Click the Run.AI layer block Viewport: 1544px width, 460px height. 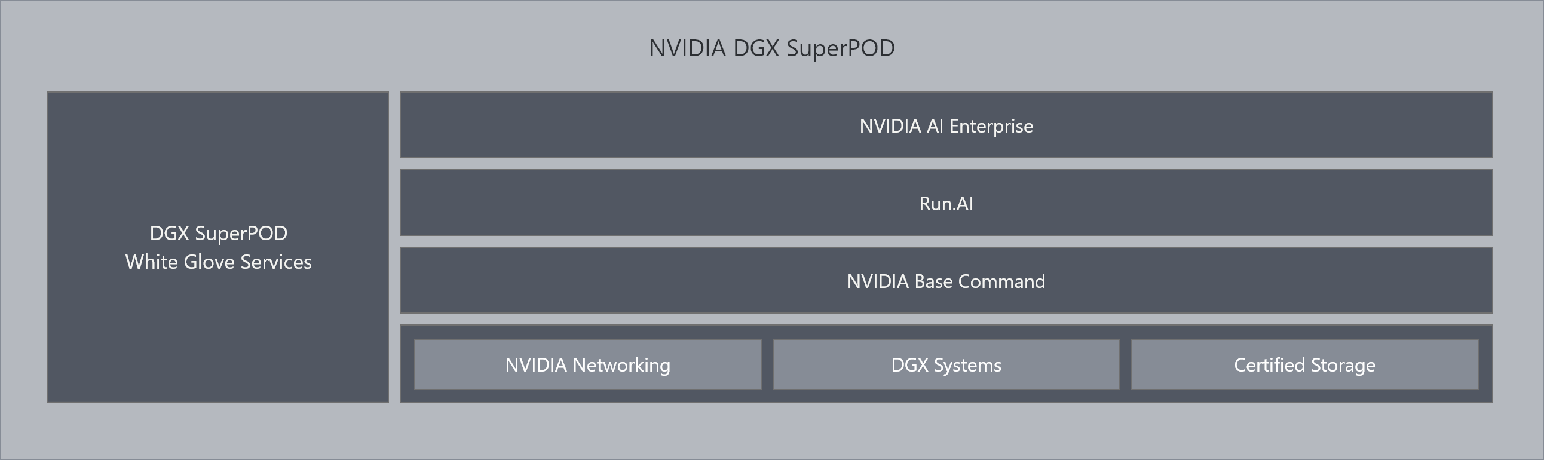946,203
